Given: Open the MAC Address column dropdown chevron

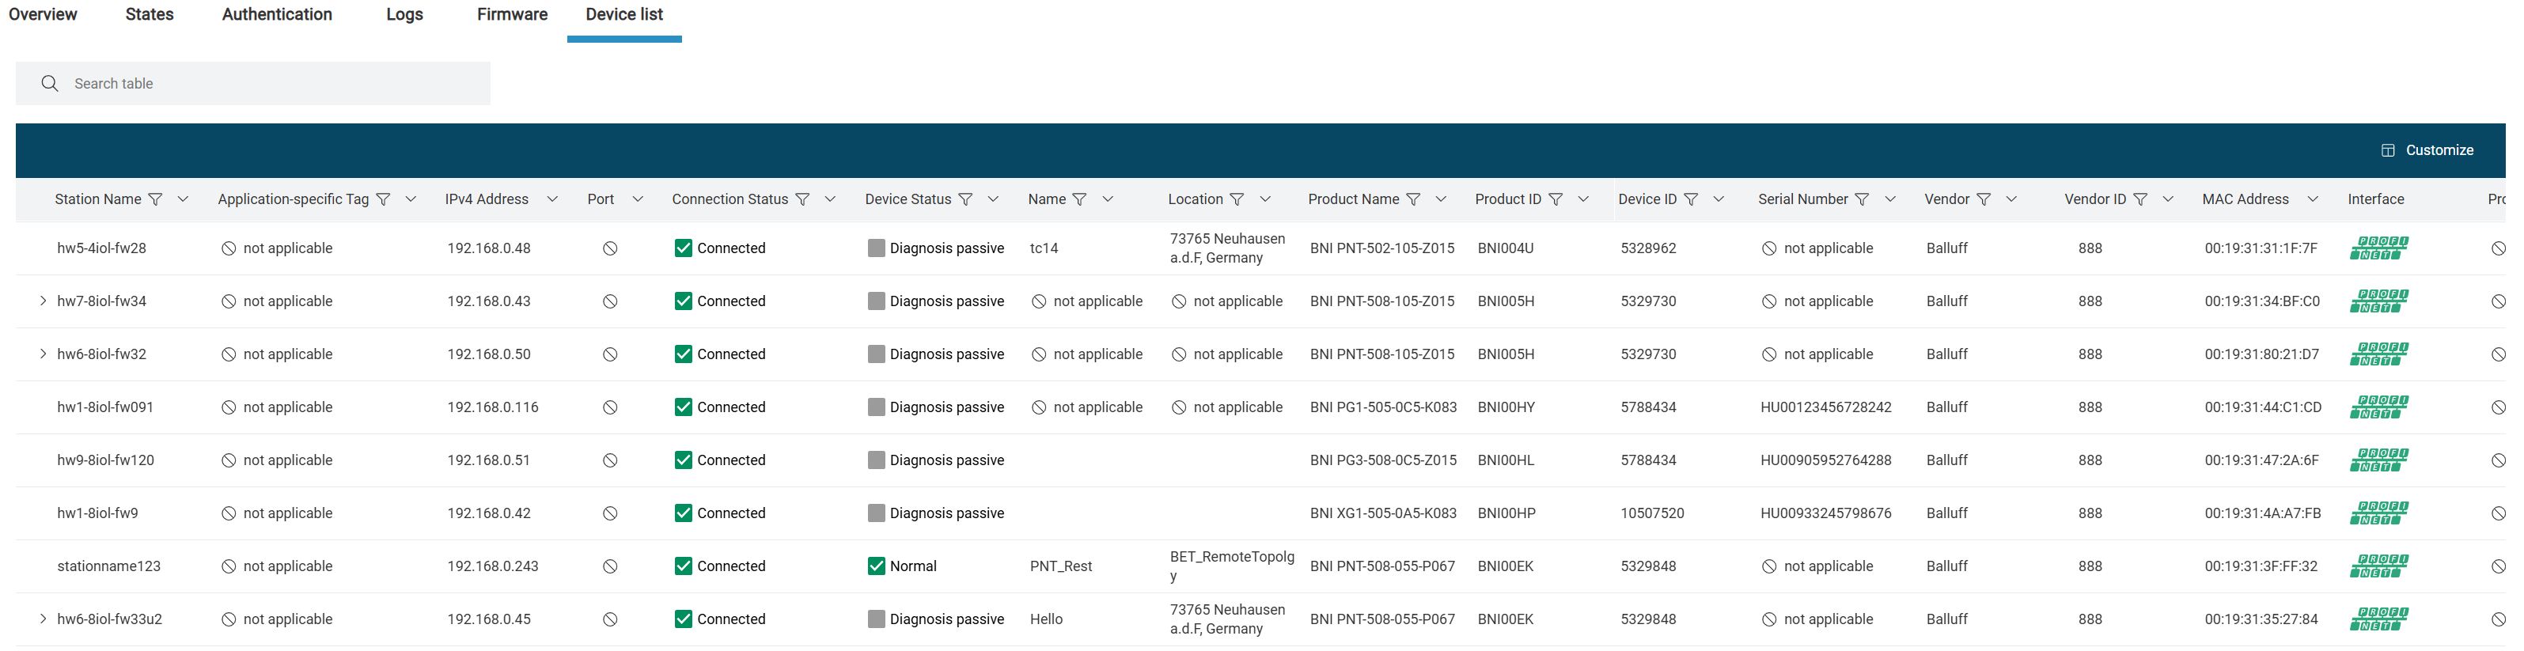Looking at the screenshot, I should [2313, 199].
